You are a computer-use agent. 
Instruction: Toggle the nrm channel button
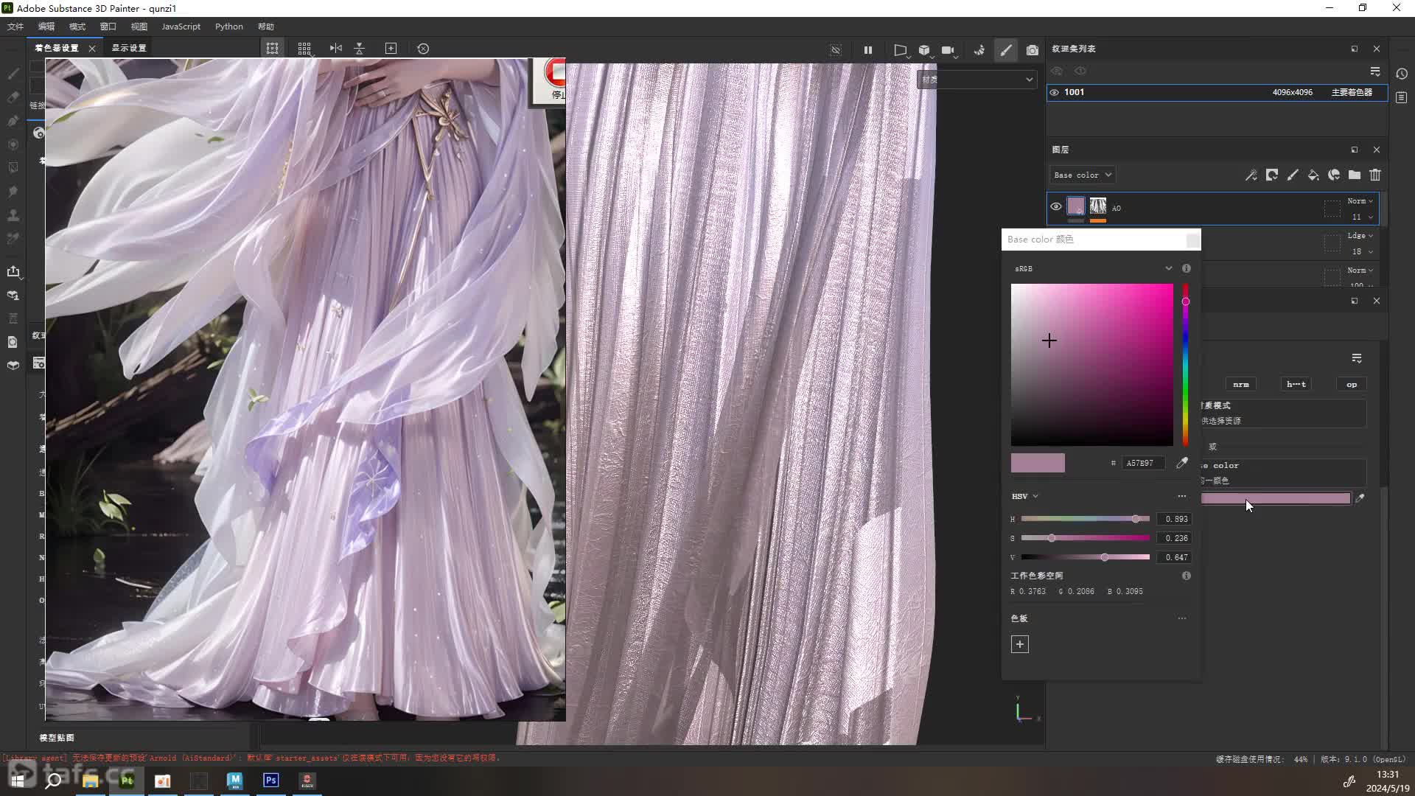1241,385
